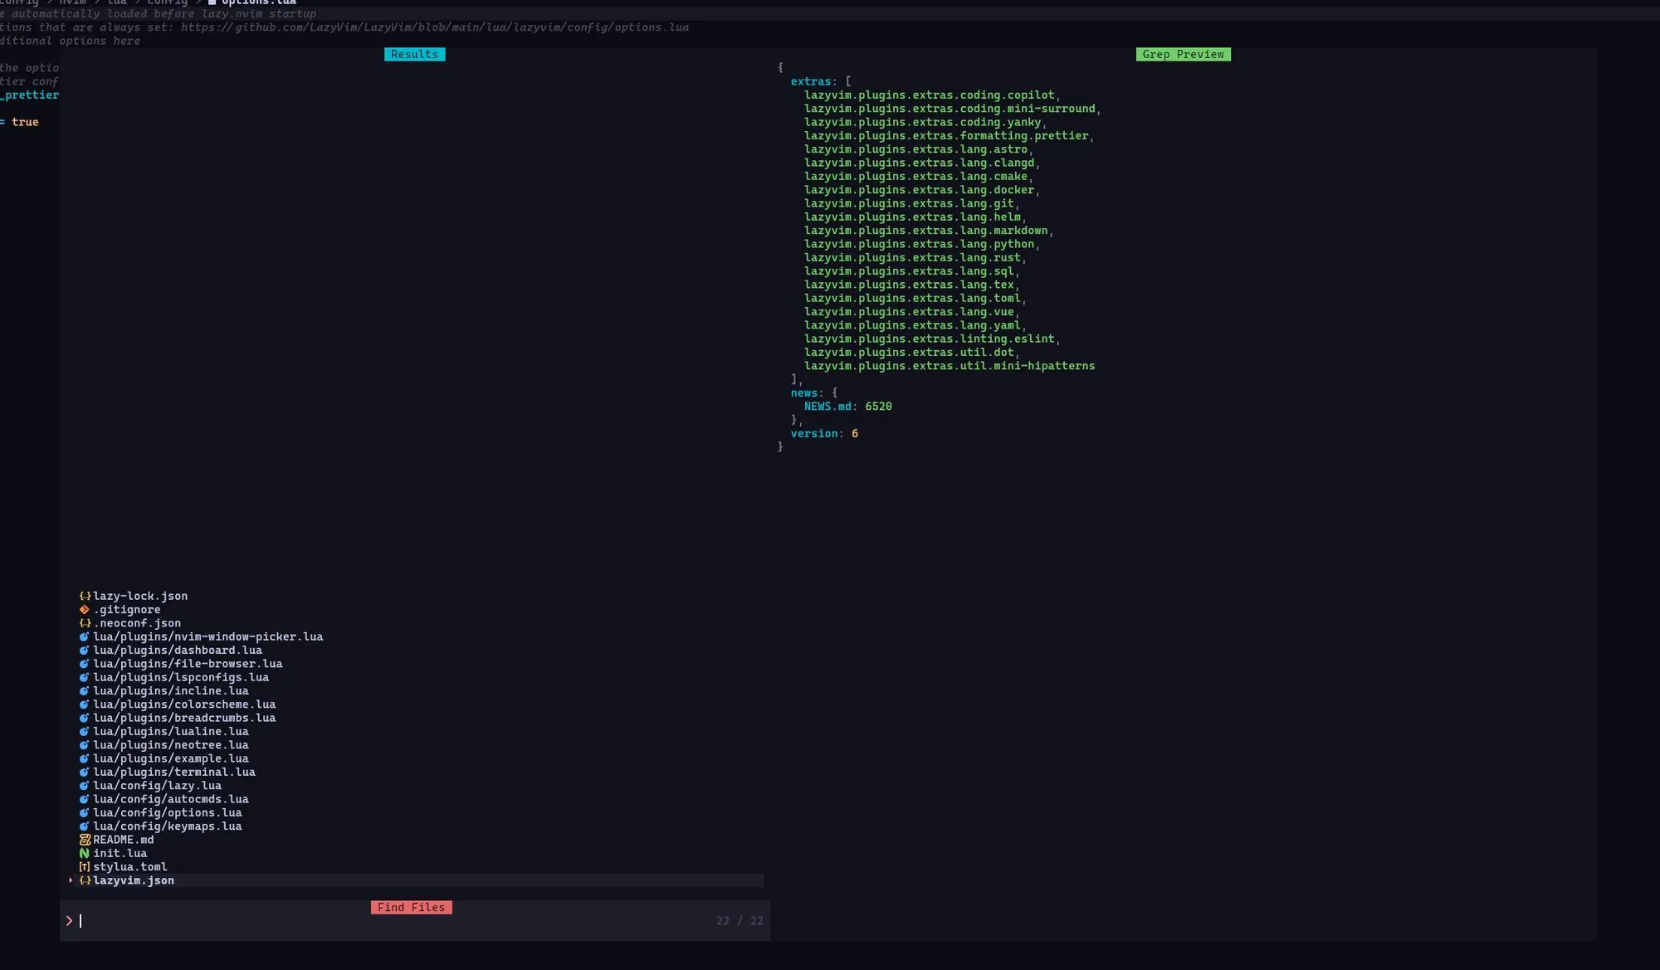Pick lua/plugins/neotree.lua result
This screenshot has height=970, width=1660.
171,744
